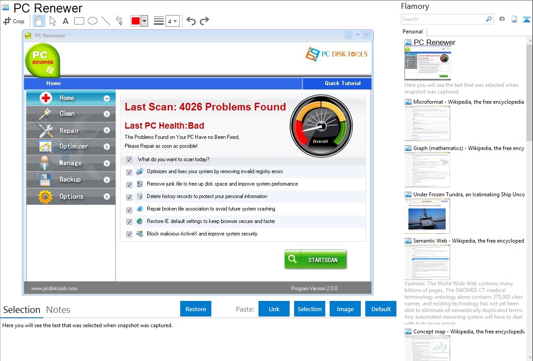533x361 pixels.
Task: Activate the hand pan tool
Action: 39,21
